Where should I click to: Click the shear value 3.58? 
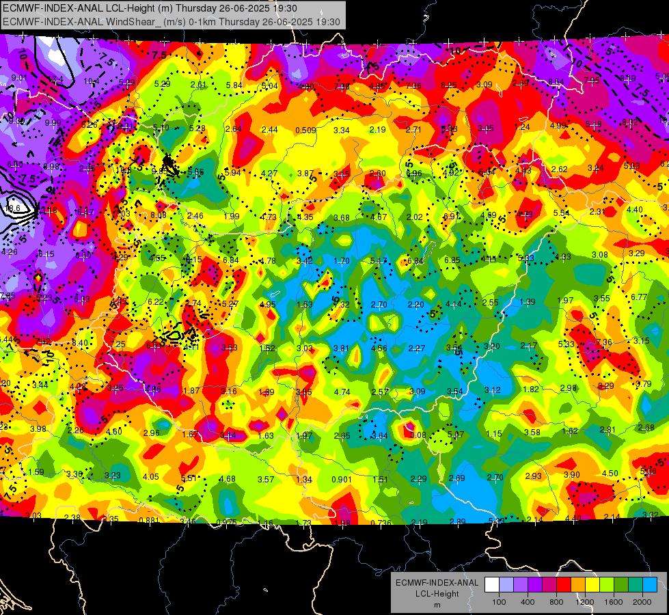tap(532, 433)
